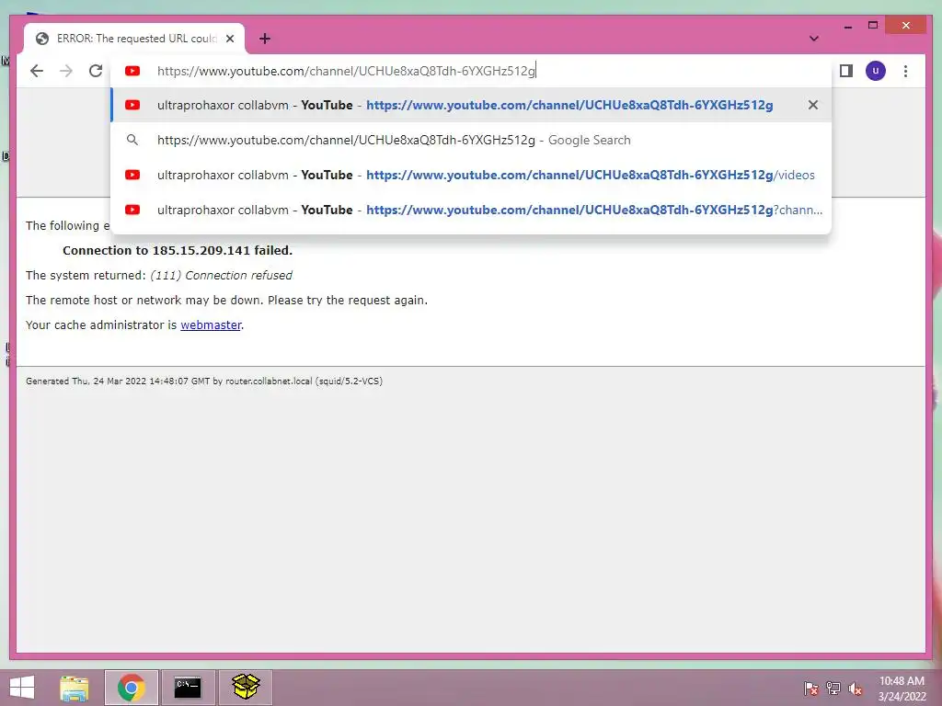Open the tab search chevron
The width and height of the screenshot is (942, 706).
(814, 39)
